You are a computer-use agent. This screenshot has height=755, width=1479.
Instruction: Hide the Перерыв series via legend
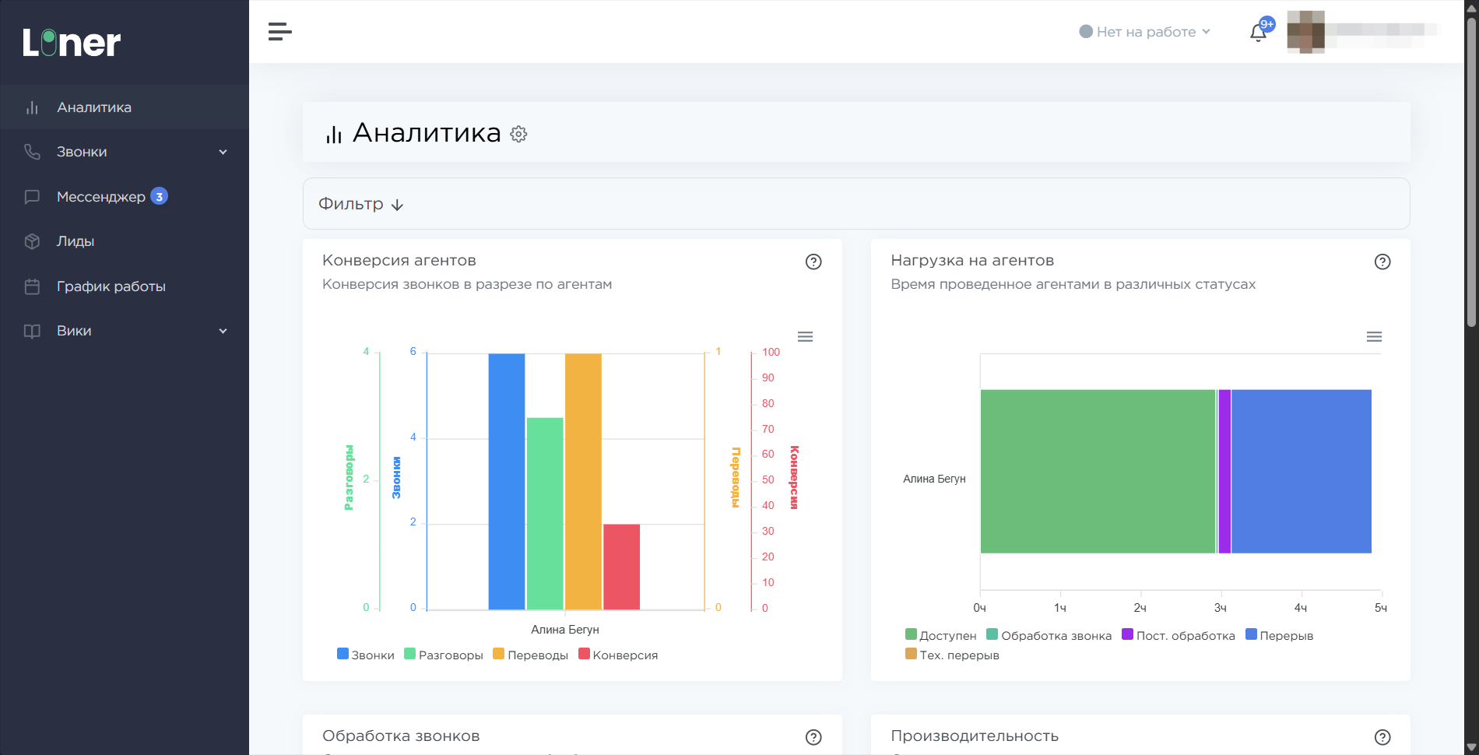click(x=1279, y=635)
